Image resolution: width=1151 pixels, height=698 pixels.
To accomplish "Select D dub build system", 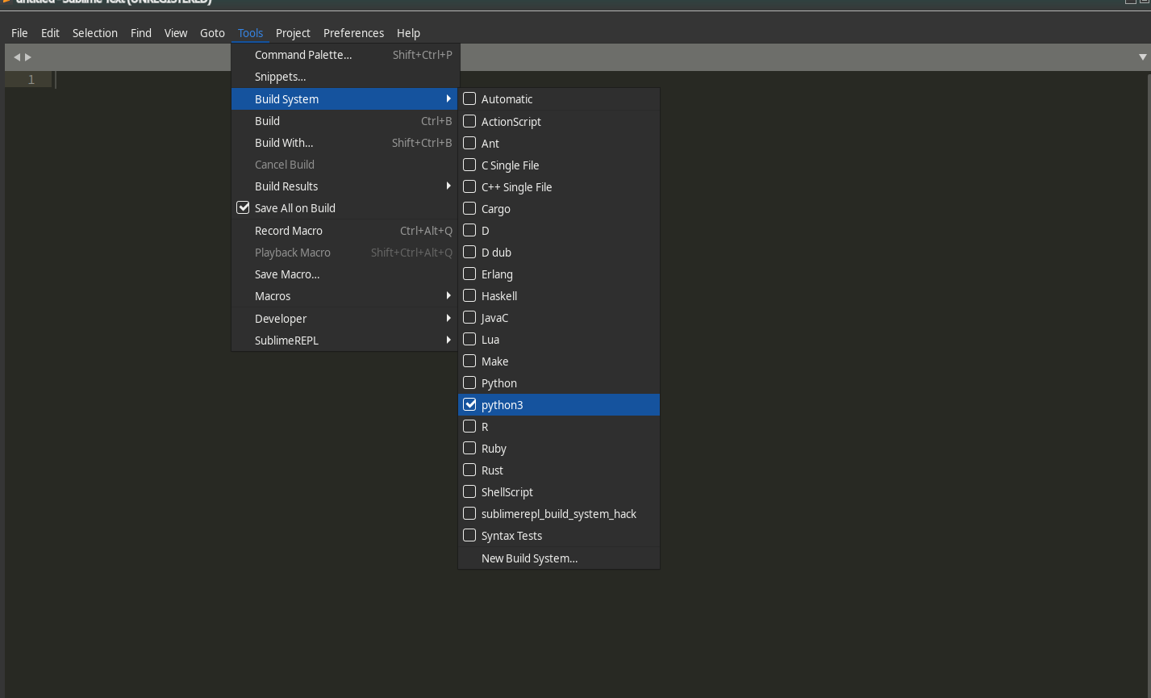I will click(559, 252).
